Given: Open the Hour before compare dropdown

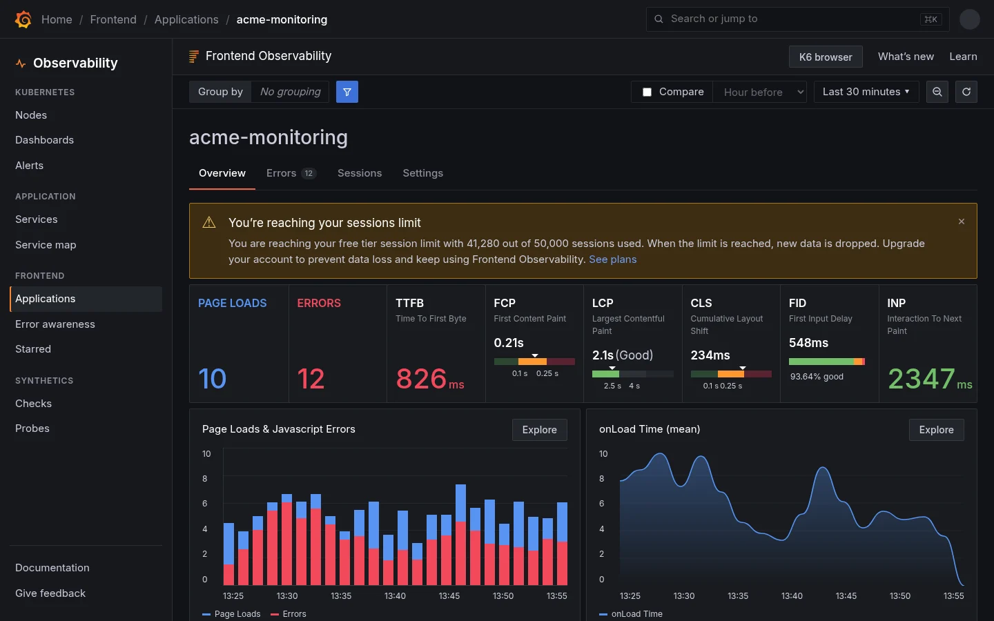Looking at the screenshot, I should point(760,92).
